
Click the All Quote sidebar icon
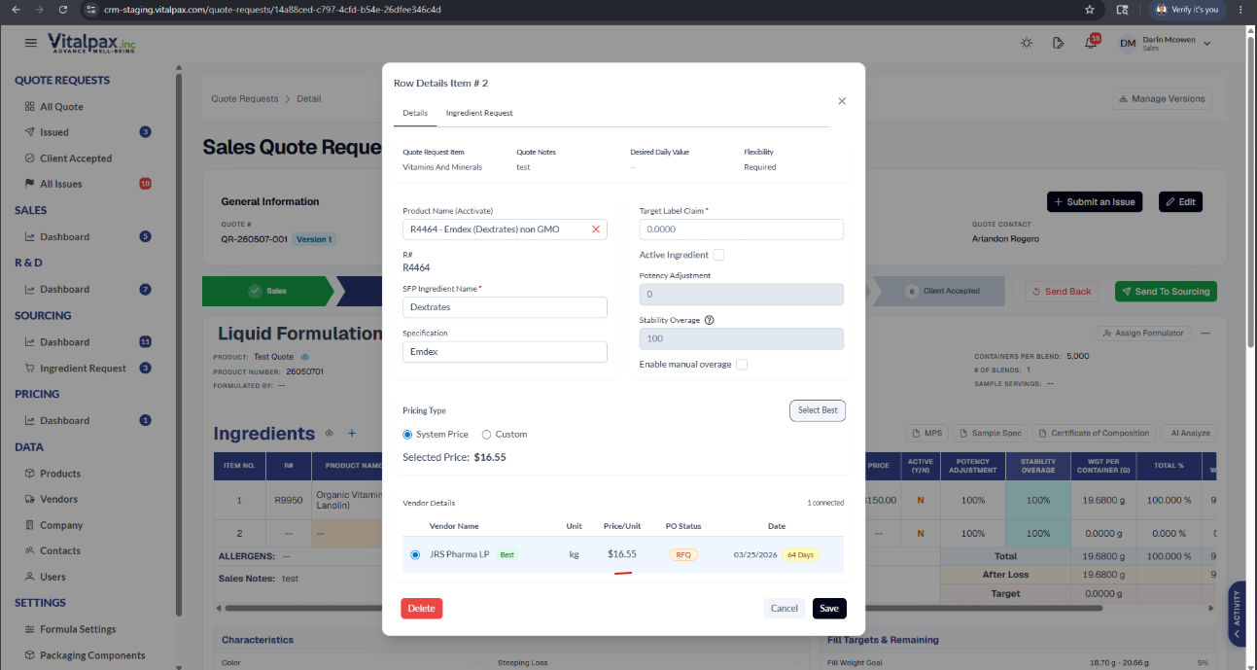tap(30, 107)
